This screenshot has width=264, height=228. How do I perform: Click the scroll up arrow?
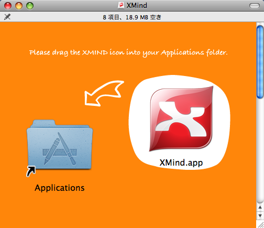(260, 207)
